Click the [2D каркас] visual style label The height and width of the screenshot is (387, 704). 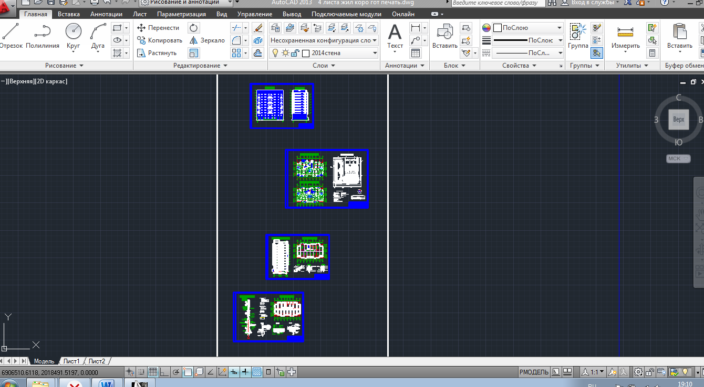pos(51,81)
